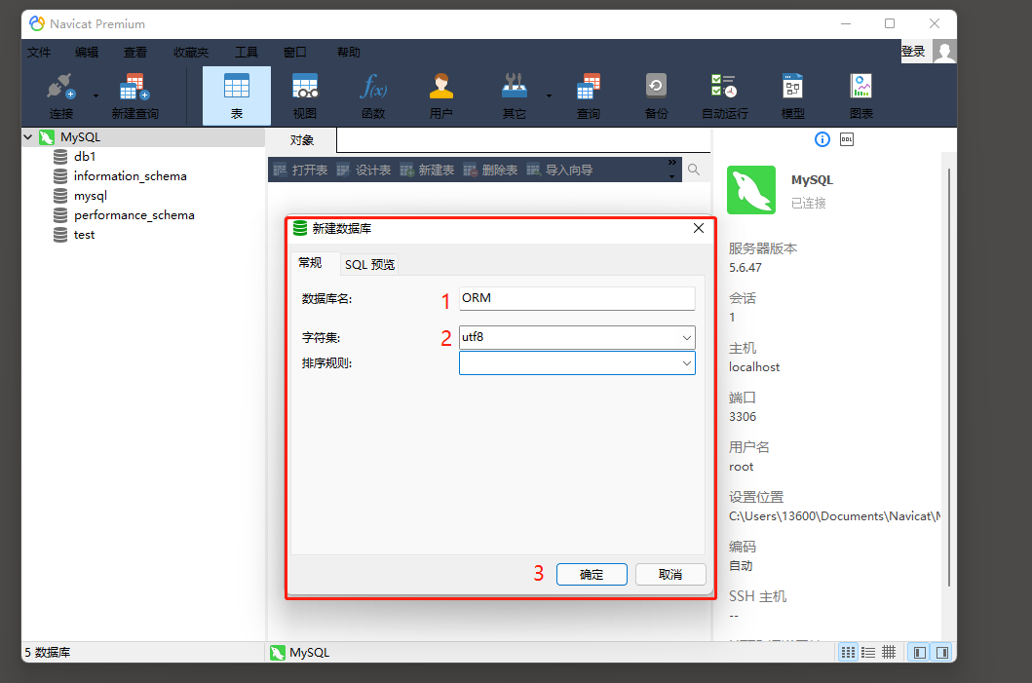Confirm database creation with 确定 button
This screenshot has height=683, width=1032.
[x=592, y=574]
